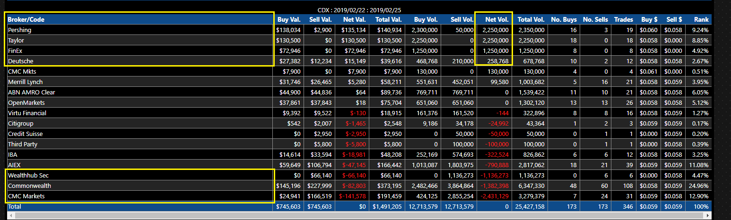Select the Commonwealth broker row
The image size is (731, 220).
point(358,186)
